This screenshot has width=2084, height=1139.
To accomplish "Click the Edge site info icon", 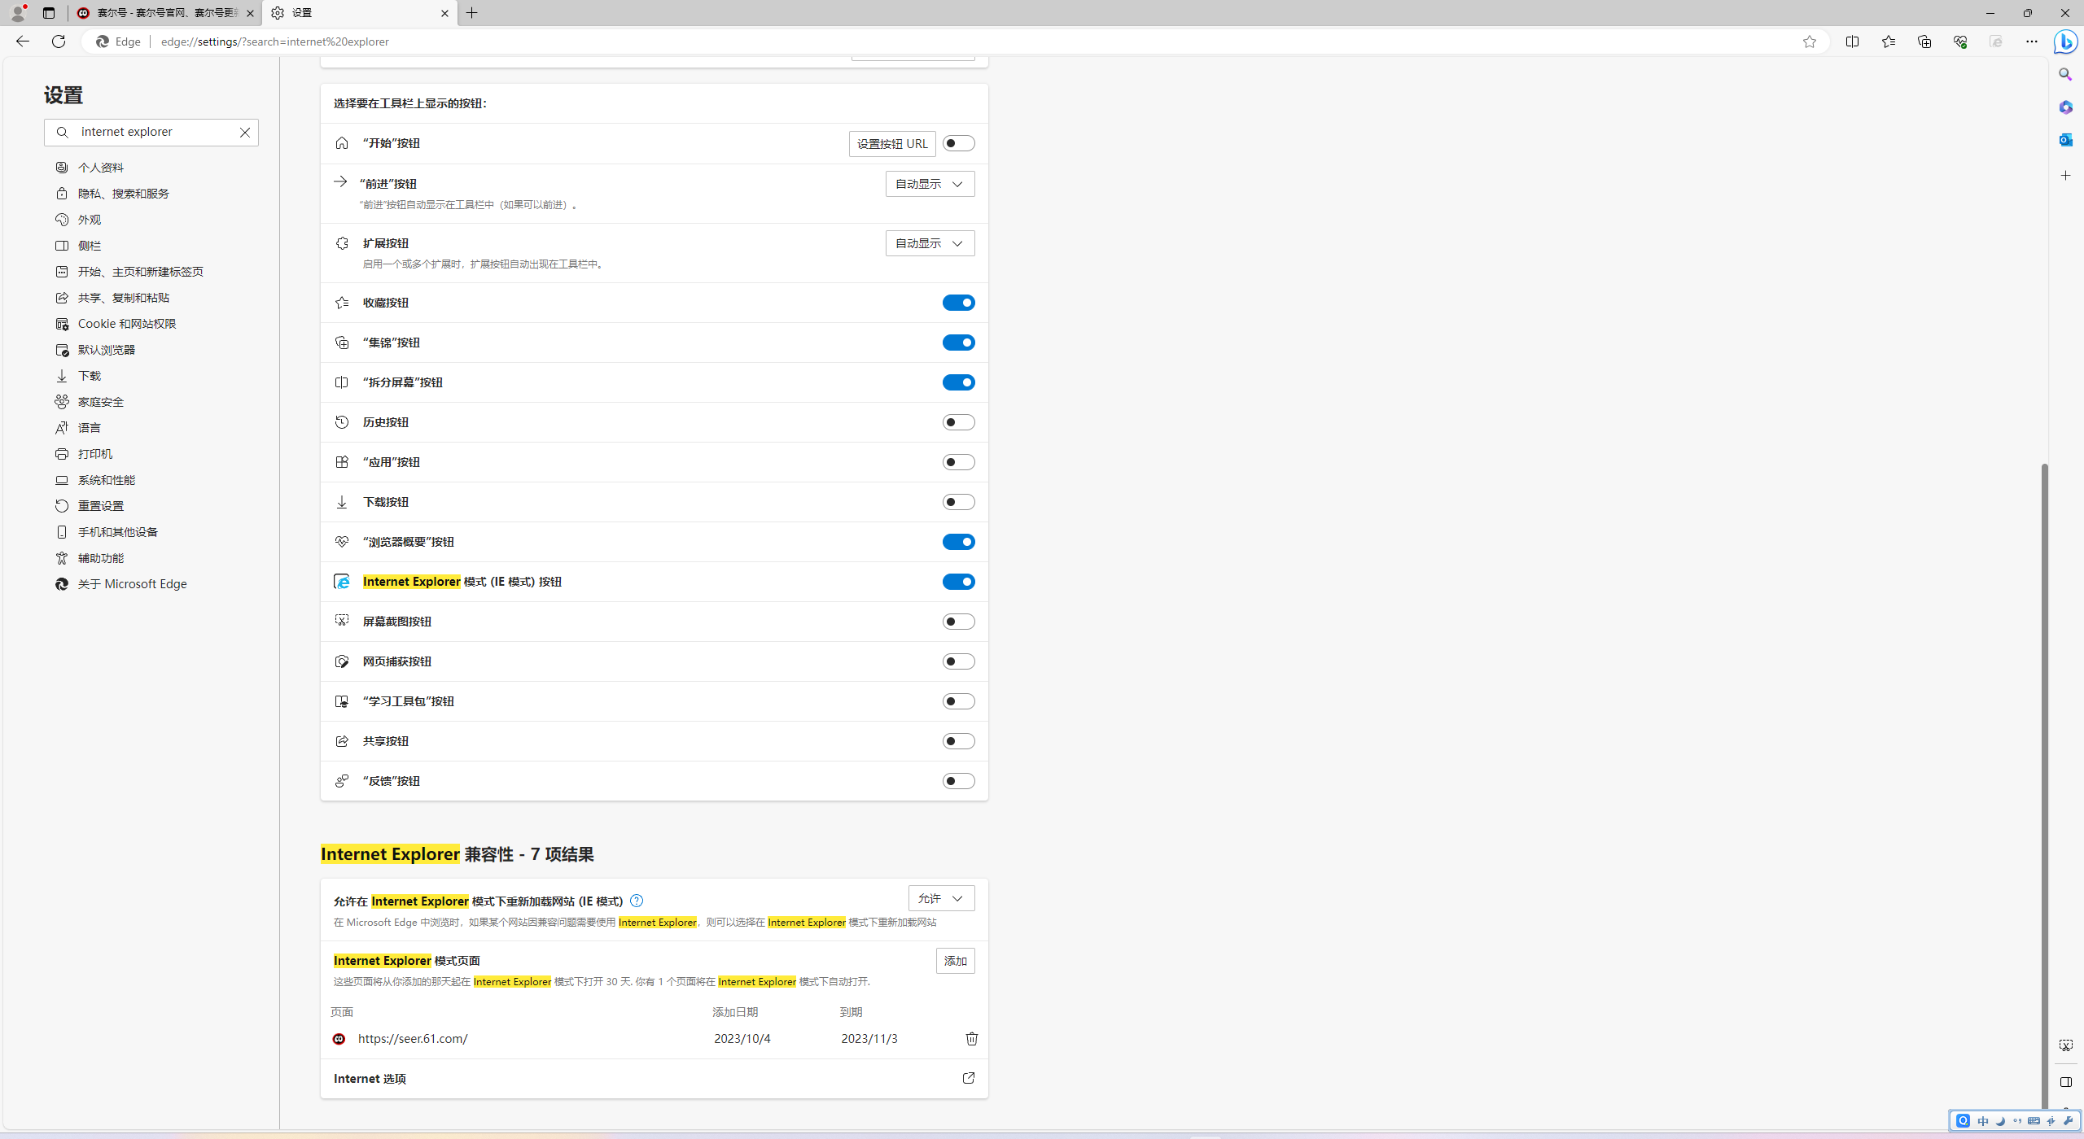I will point(119,41).
